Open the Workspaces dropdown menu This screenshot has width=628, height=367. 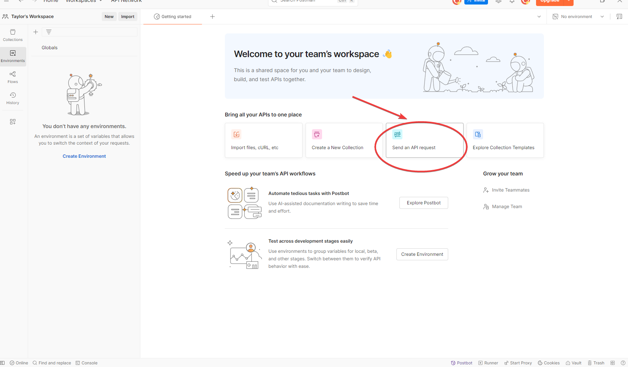tap(84, 1)
